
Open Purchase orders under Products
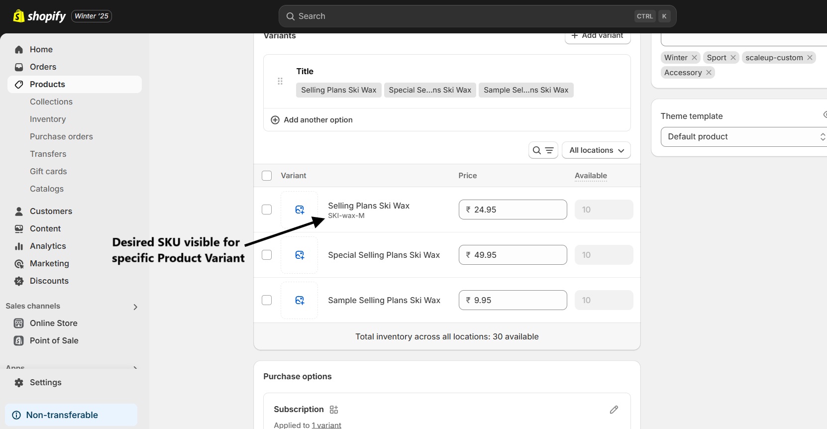61,136
